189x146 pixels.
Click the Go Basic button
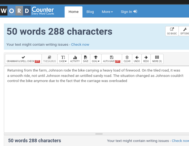coord(172,31)
